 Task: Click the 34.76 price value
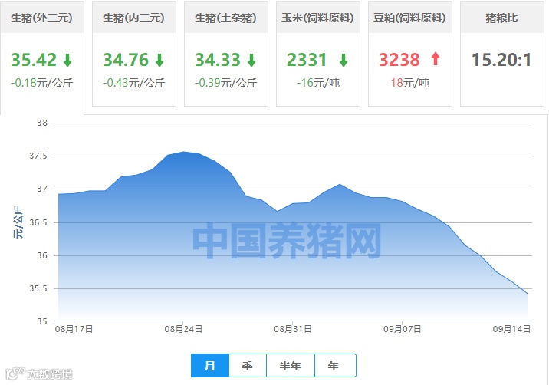(x=126, y=60)
